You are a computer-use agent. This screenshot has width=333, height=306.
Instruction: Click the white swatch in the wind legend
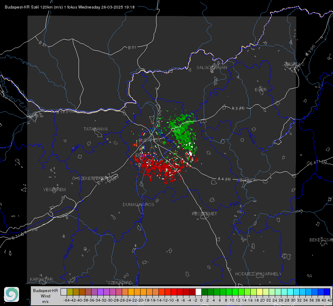point(198,292)
